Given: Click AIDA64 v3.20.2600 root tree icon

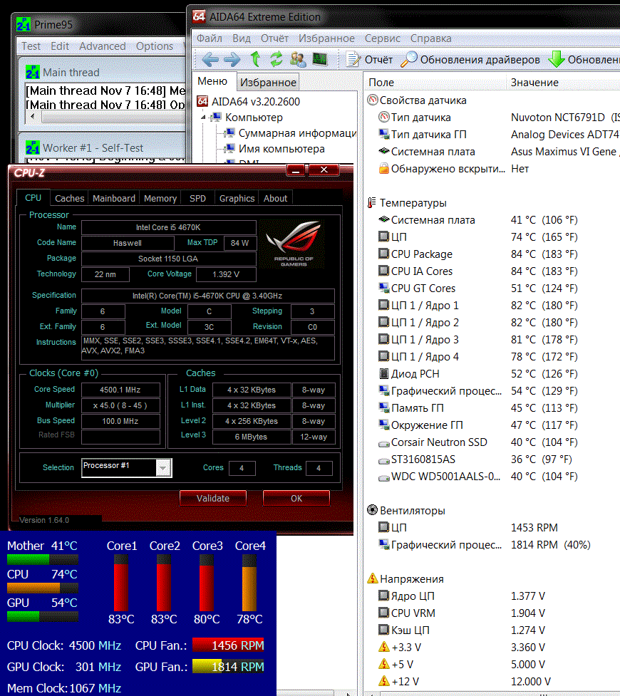Looking at the screenshot, I should [202, 102].
